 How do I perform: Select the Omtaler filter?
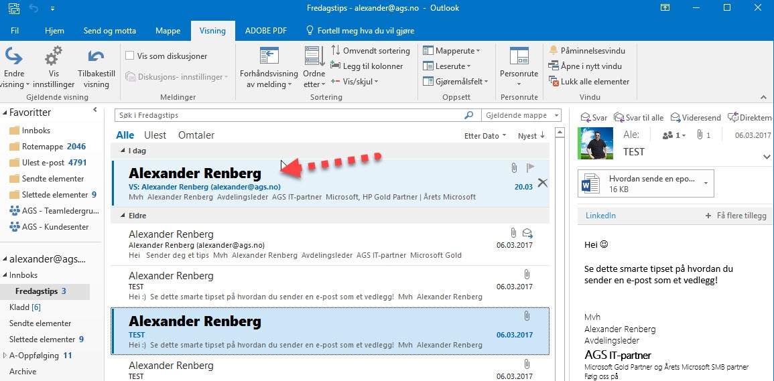tap(196, 135)
